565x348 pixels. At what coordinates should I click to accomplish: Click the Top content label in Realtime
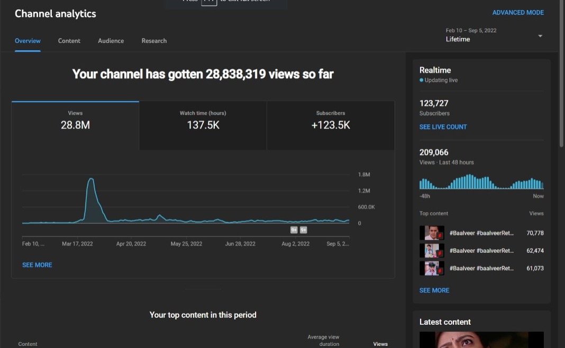point(433,213)
